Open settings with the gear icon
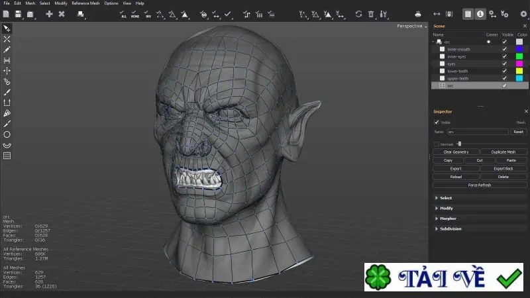This screenshot has width=530, height=298. tap(523, 14)
